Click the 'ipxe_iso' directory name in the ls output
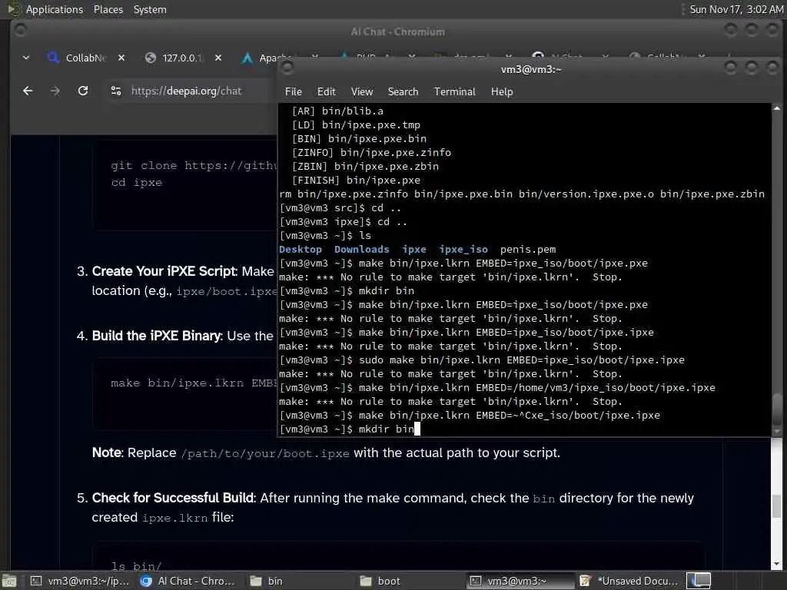The width and height of the screenshot is (787, 590). coord(463,250)
